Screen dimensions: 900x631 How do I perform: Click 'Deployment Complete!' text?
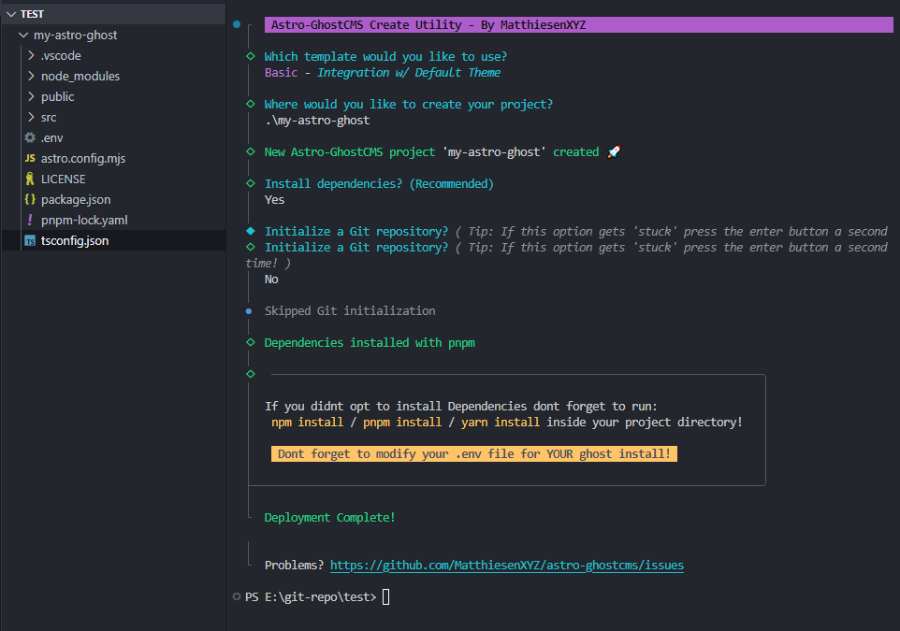coord(329,518)
